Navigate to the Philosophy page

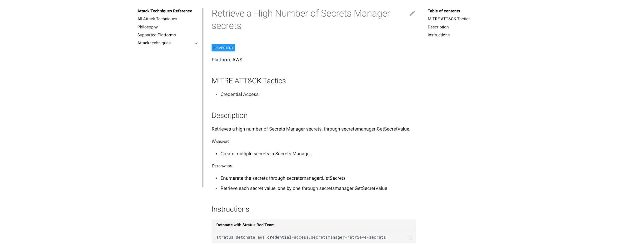[147, 27]
